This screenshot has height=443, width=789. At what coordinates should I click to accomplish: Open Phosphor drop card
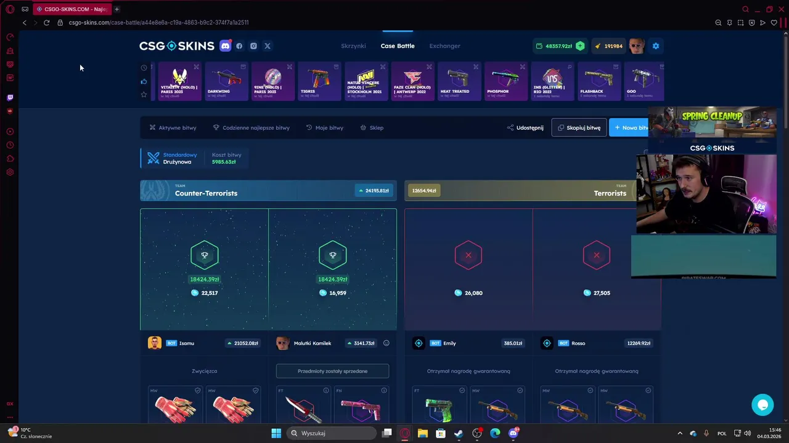click(505, 81)
